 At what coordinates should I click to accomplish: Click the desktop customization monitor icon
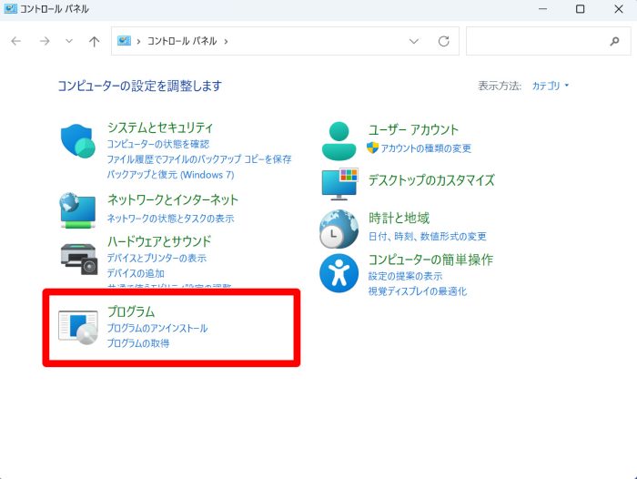pos(339,182)
